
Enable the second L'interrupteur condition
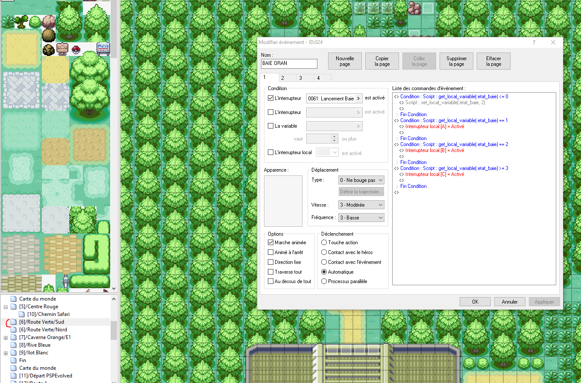coord(270,112)
